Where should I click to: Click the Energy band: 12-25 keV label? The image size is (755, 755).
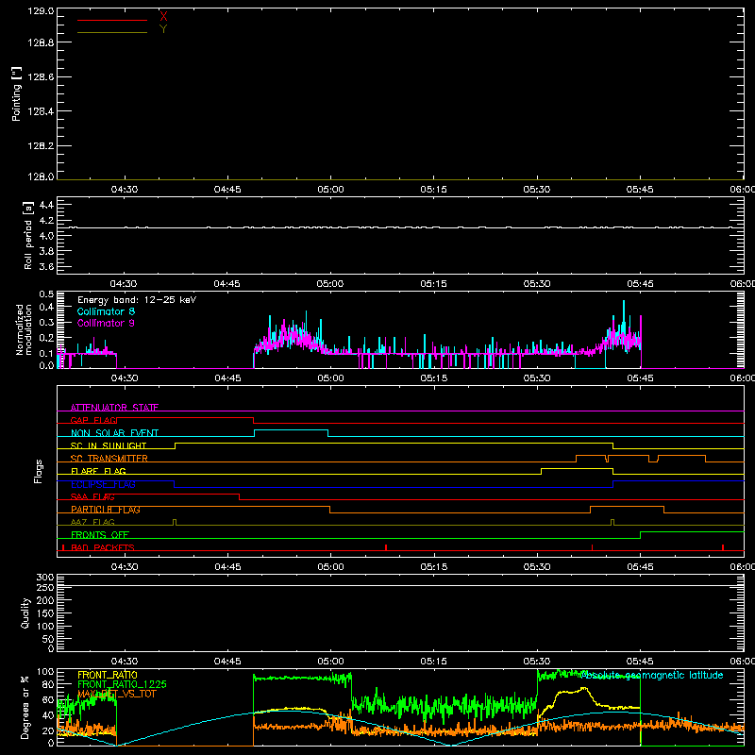tap(137, 300)
